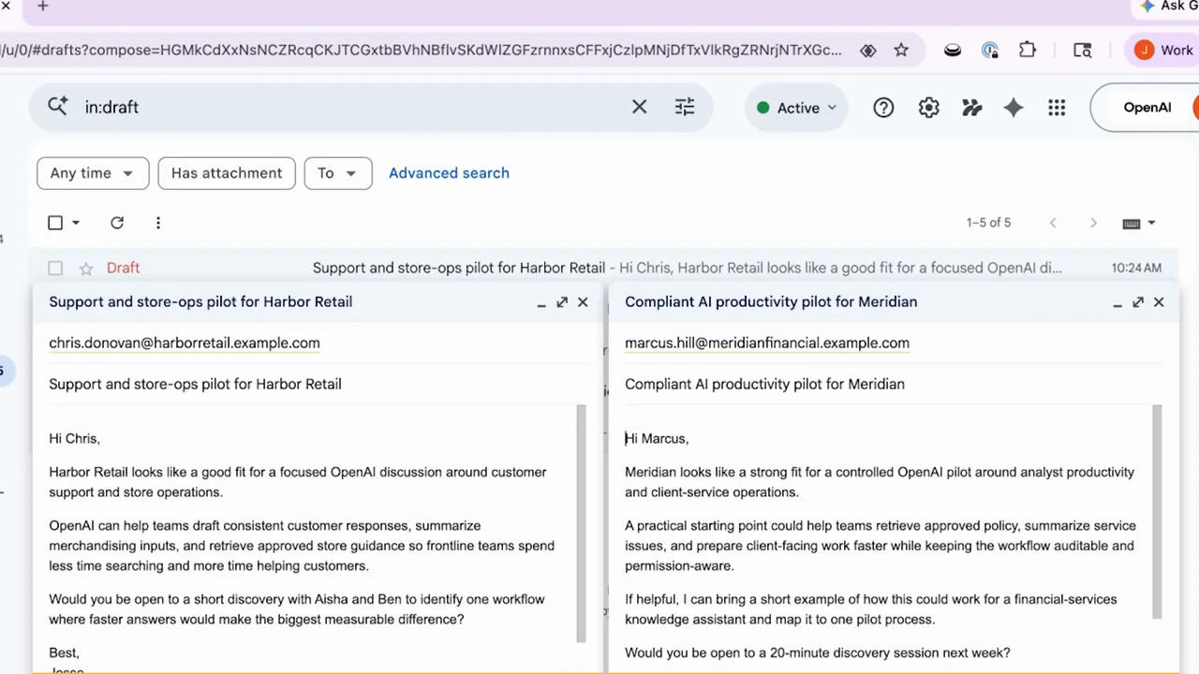Click recipient marcus.hill@meridianfinancial.example.com
This screenshot has height=674, width=1199.
(767, 343)
